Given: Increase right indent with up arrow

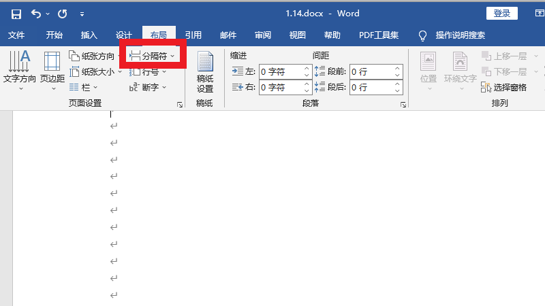Looking at the screenshot, I should (306, 84).
